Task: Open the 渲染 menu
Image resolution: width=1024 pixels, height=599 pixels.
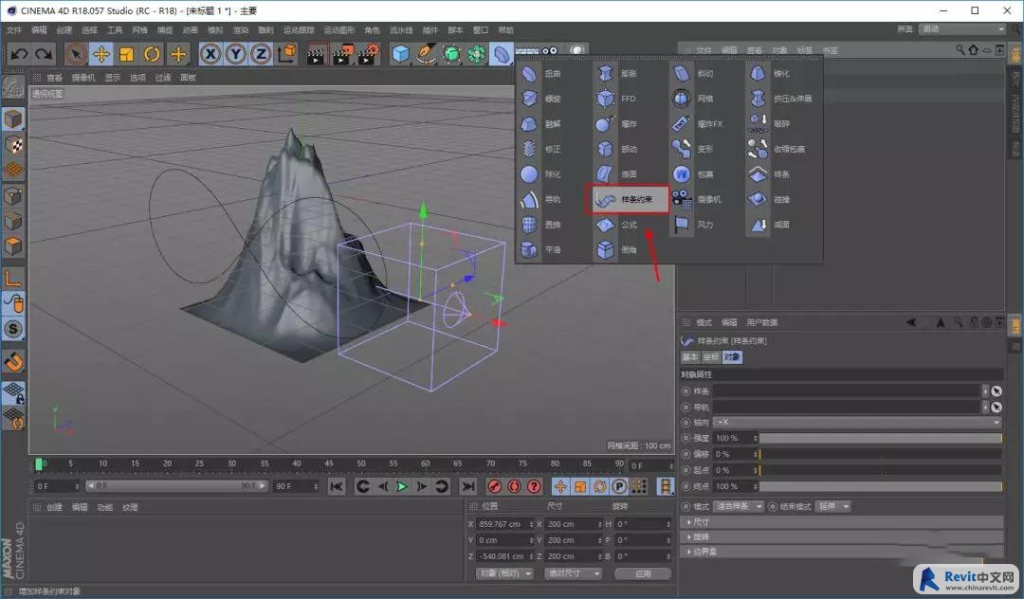Action: [240, 30]
